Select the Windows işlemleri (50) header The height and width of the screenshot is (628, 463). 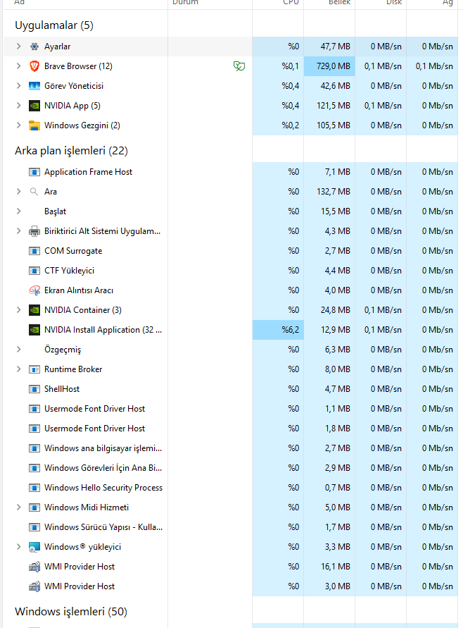click(71, 612)
